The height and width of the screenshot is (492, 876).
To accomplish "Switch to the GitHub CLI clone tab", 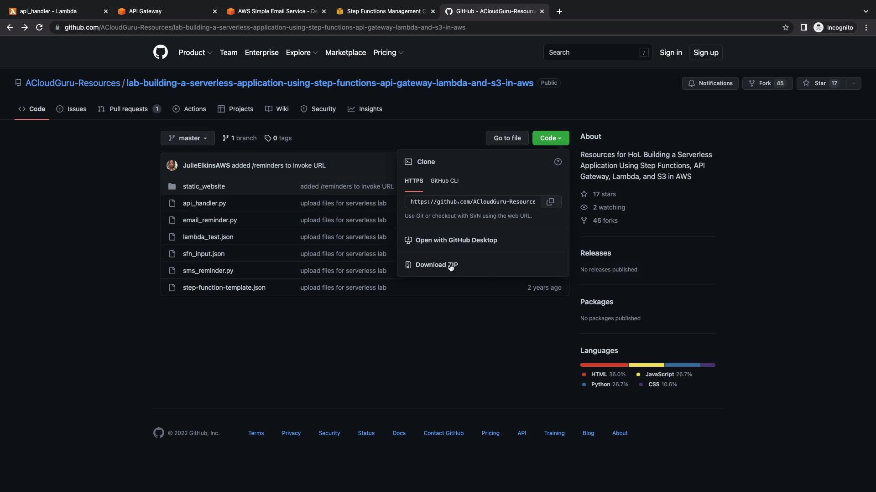I will 444,181.
